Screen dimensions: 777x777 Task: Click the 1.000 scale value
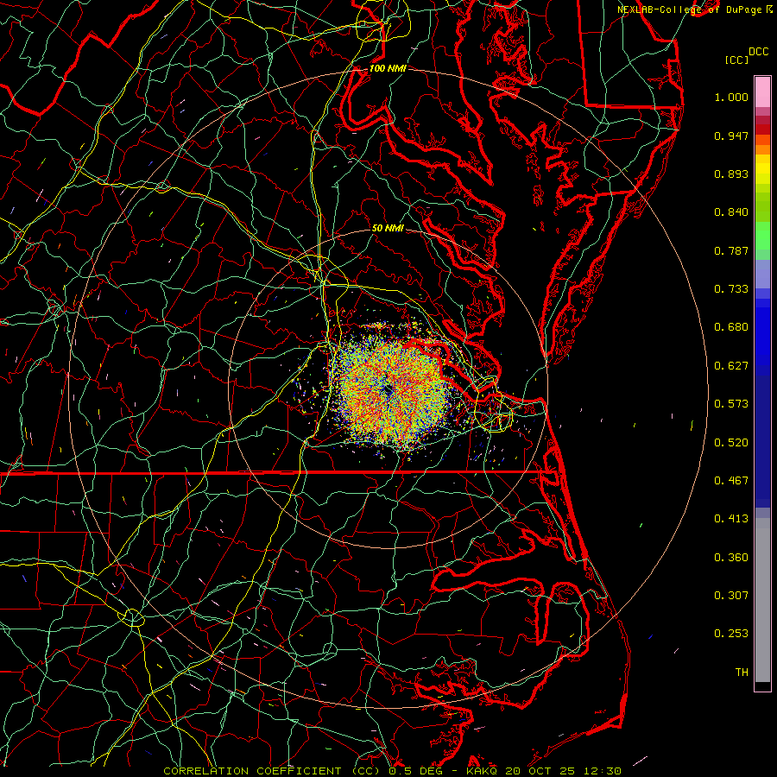coord(731,97)
